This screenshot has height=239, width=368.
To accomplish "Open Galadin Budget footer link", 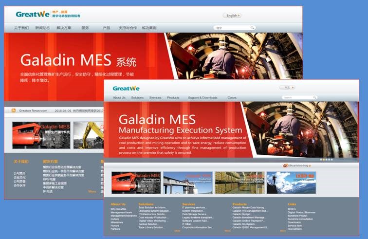I will [242, 214].
